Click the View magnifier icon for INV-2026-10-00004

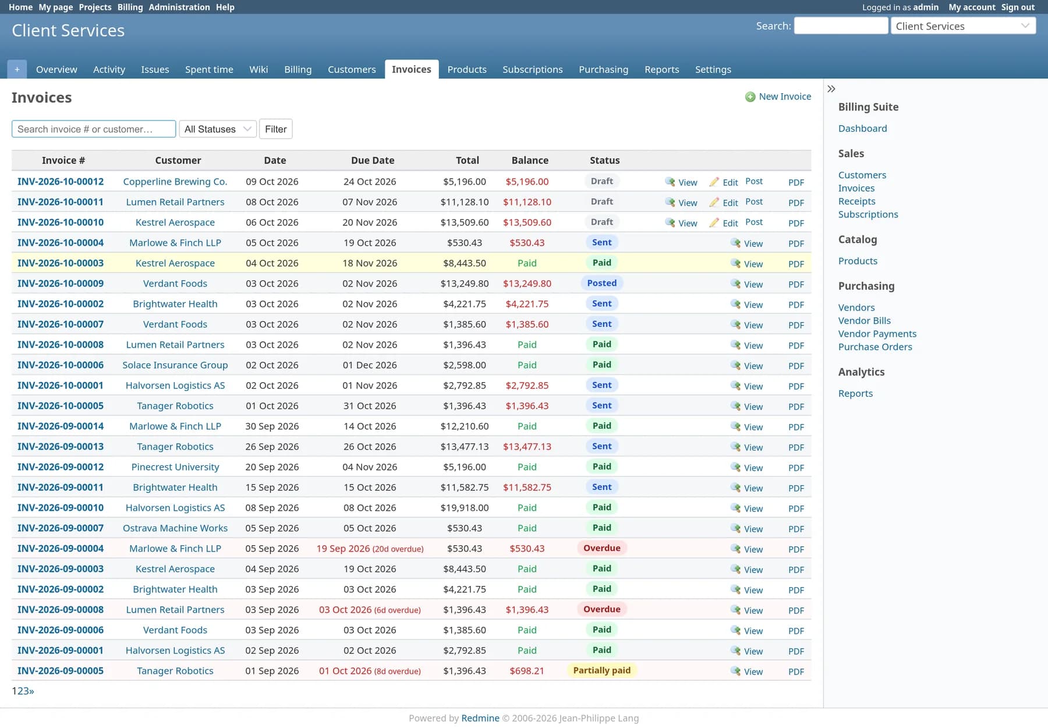[x=736, y=243]
